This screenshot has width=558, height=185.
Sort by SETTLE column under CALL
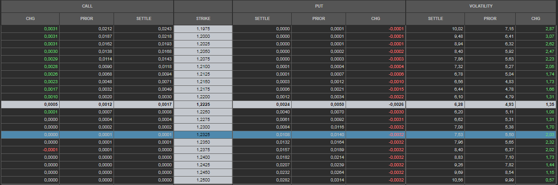pyautogui.click(x=143, y=19)
